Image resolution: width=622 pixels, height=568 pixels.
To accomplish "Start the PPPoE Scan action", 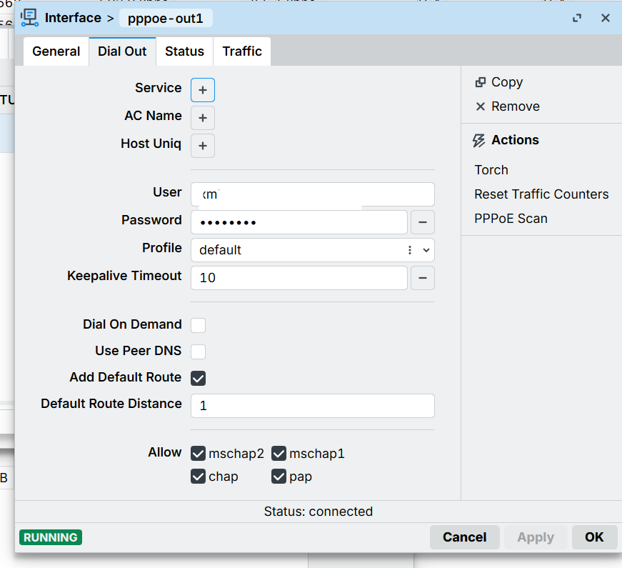I will click(x=511, y=219).
